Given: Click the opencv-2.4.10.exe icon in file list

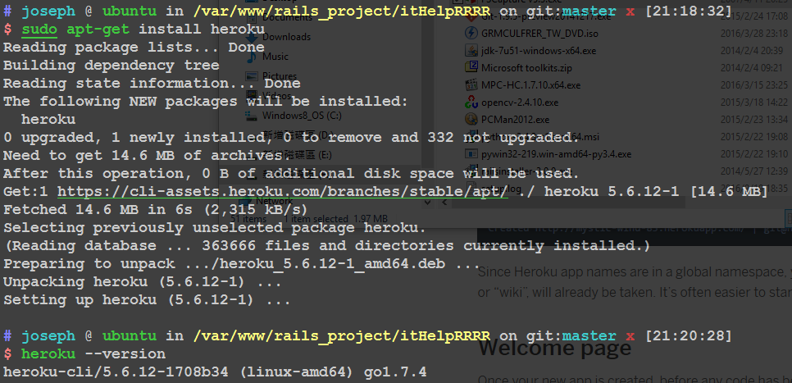Looking at the screenshot, I should click(x=471, y=102).
